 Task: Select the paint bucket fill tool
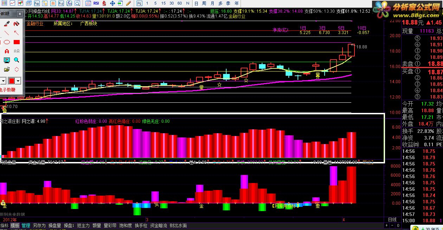pyautogui.click(x=16, y=24)
